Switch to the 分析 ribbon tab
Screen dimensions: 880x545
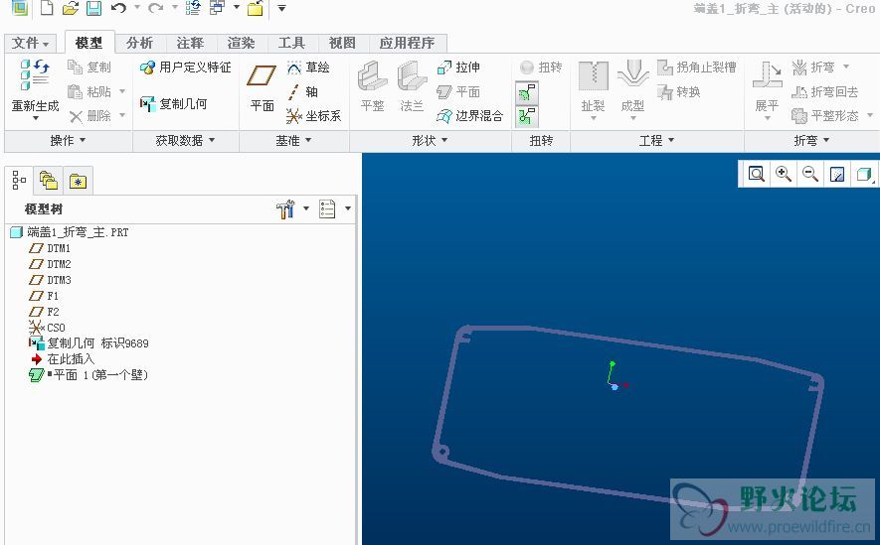click(x=139, y=43)
